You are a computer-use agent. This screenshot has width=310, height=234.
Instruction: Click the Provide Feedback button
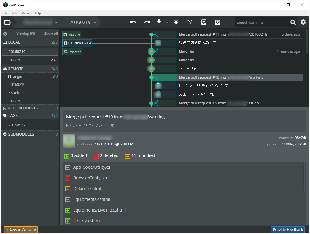click(x=287, y=229)
